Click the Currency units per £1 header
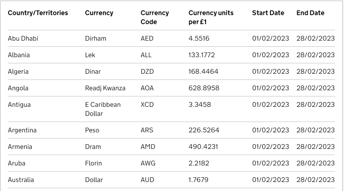Image resolution: width=344 pixels, height=191 pixels. point(211,17)
